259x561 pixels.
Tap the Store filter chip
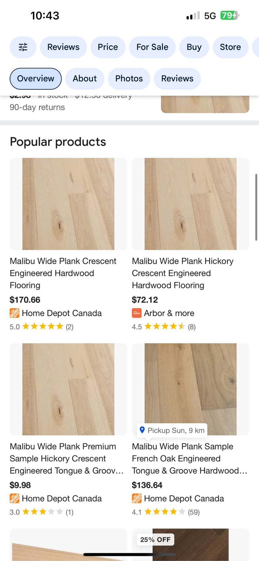[230, 47]
